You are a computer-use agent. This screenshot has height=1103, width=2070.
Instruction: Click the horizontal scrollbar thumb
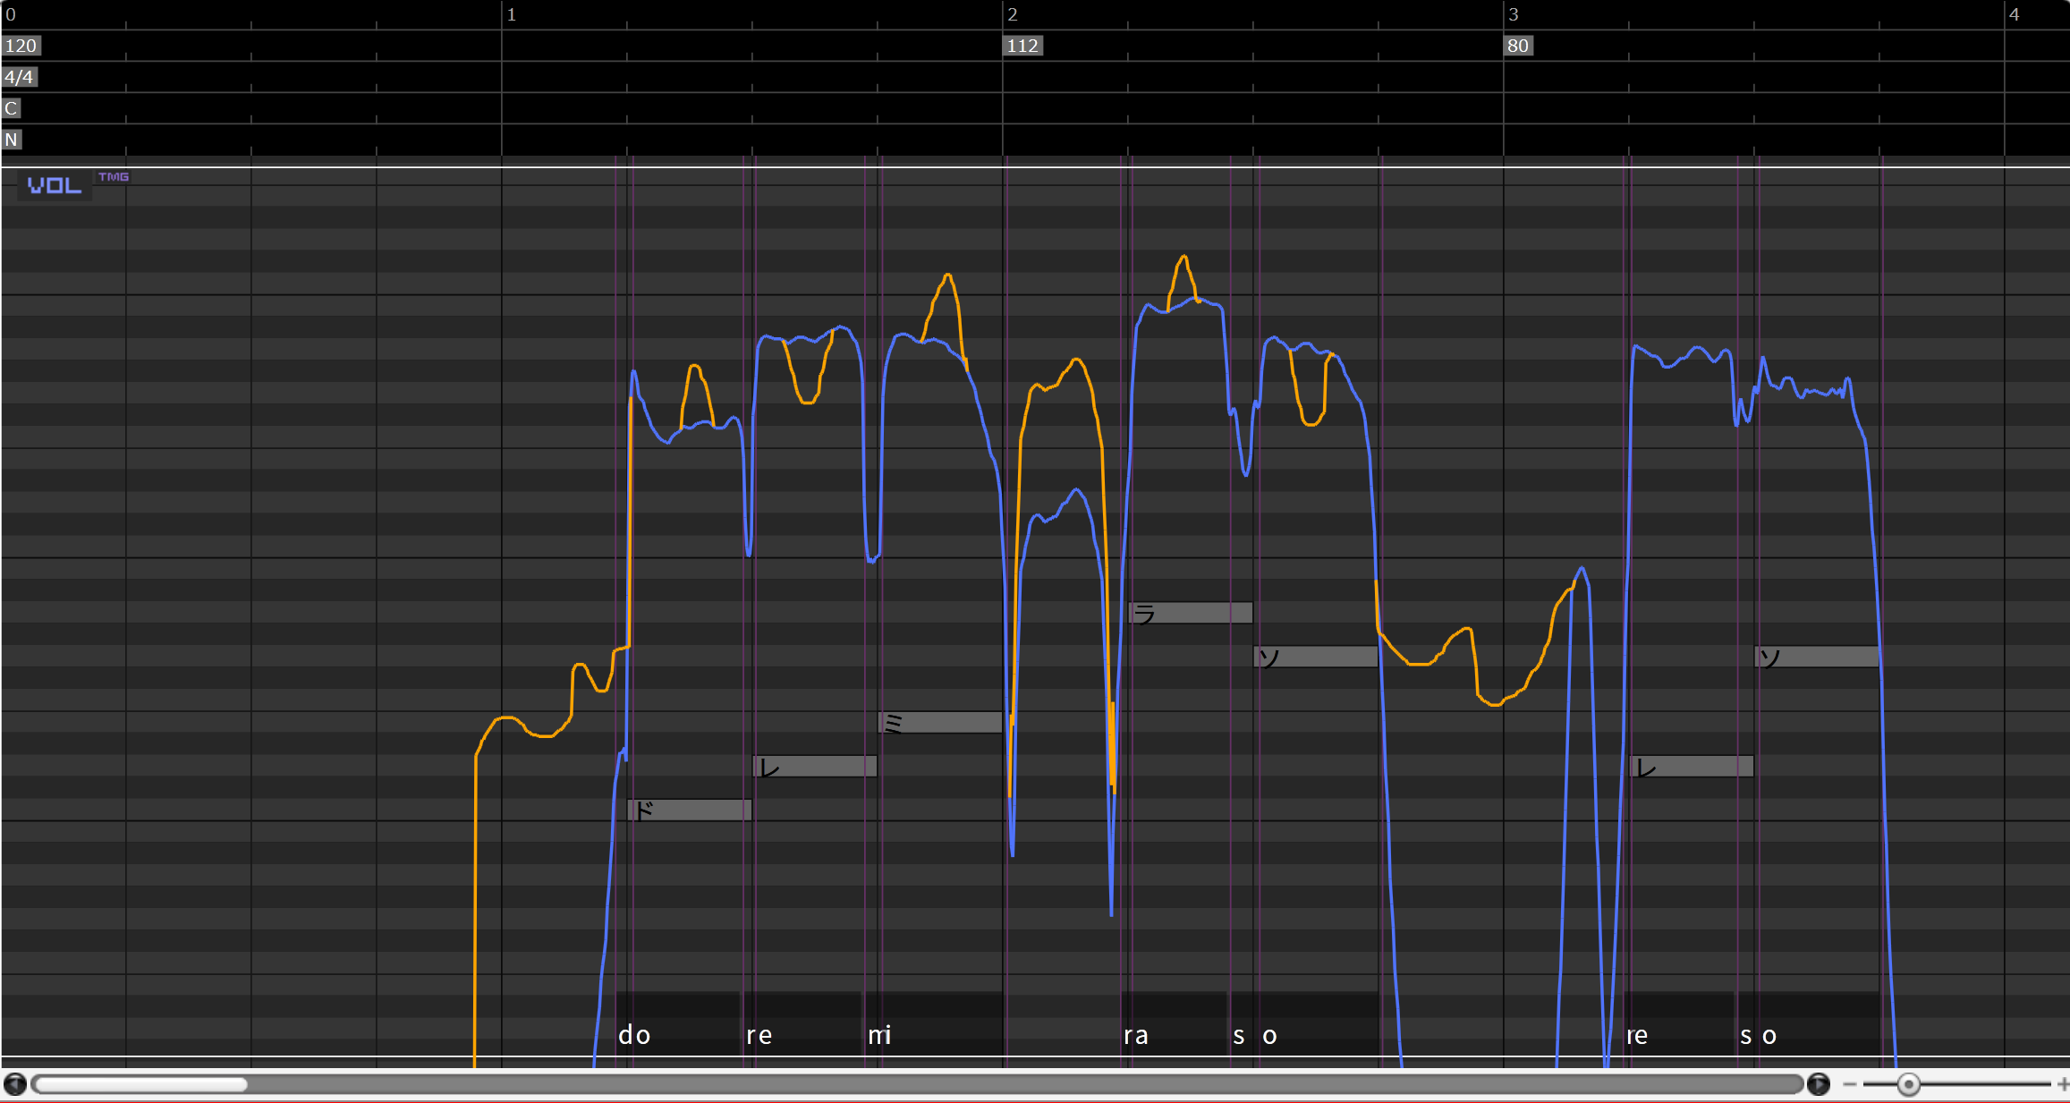coord(140,1084)
